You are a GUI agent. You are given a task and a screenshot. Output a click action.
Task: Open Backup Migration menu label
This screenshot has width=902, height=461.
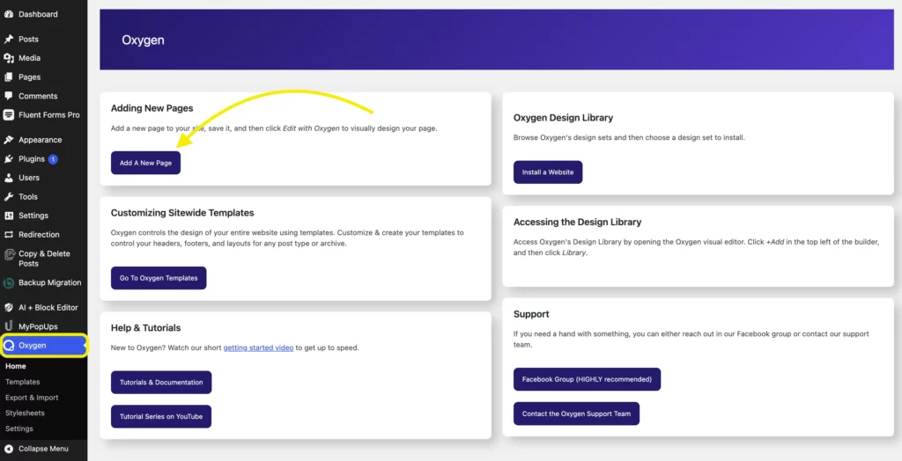tap(49, 282)
